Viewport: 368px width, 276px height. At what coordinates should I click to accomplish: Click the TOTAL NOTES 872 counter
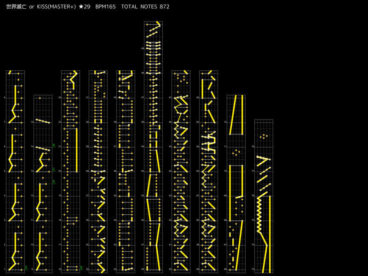(145, 7)
